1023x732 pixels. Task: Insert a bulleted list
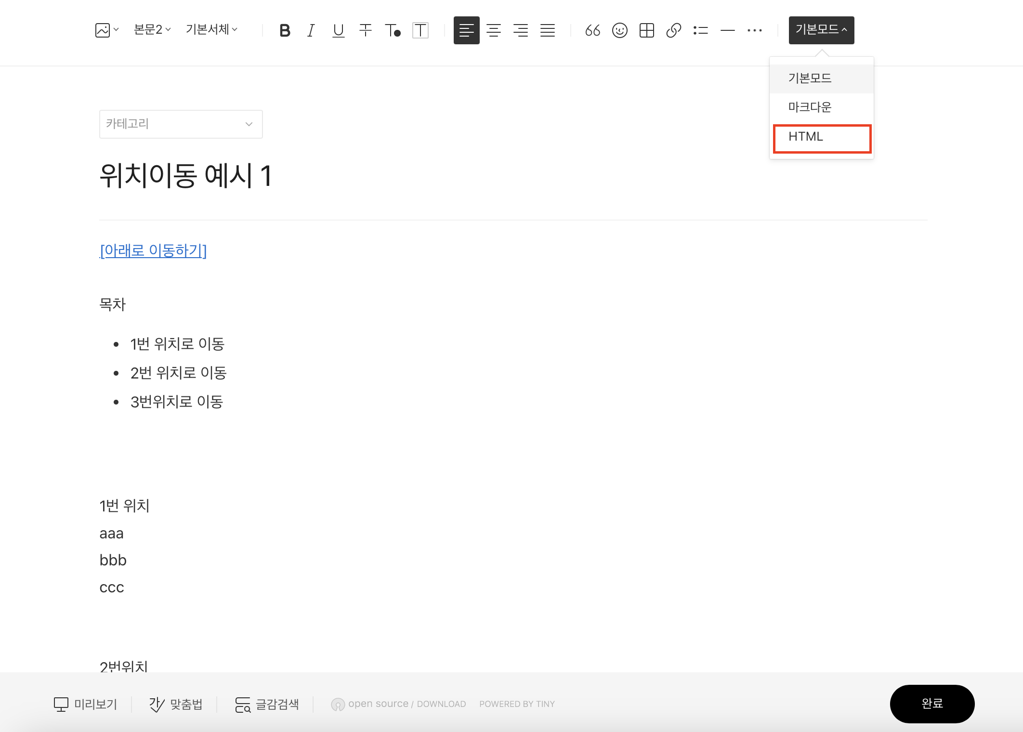[x=700, y=30]
